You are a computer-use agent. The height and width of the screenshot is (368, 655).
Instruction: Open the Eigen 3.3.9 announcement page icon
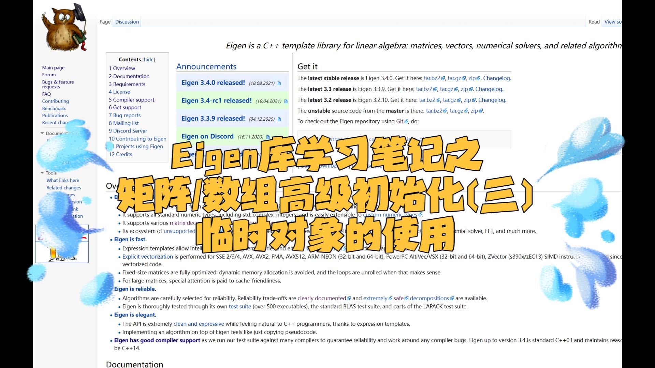pyautogui.click(x=279, y=119)
